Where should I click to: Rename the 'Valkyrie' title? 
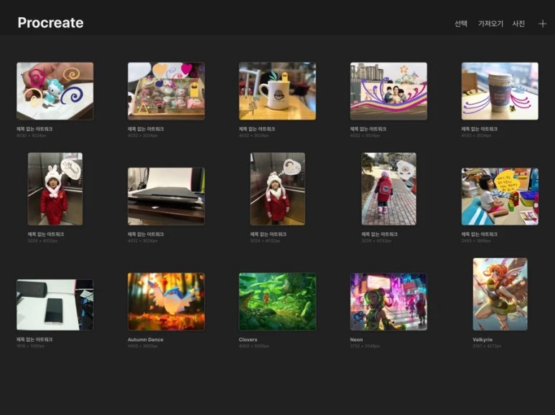(482, 339)
